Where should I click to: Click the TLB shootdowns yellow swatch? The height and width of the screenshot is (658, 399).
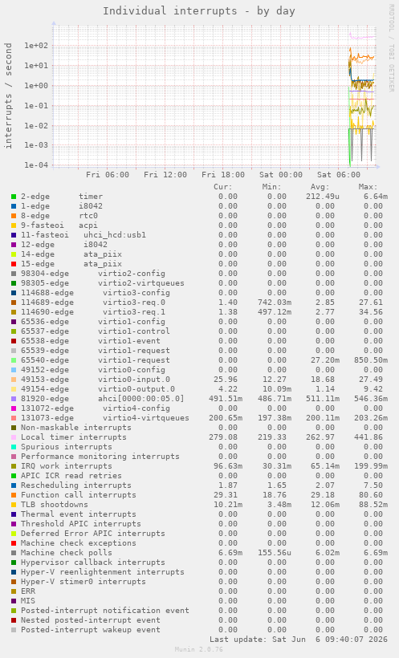[x=14, y=505]
